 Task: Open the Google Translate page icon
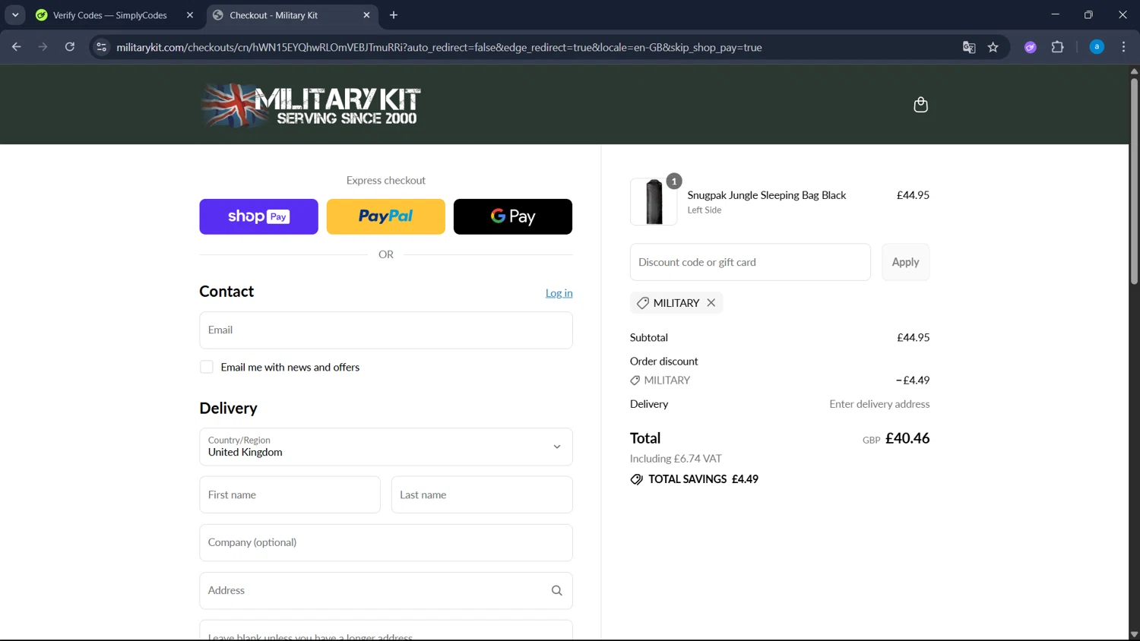[x=969, y=47]
